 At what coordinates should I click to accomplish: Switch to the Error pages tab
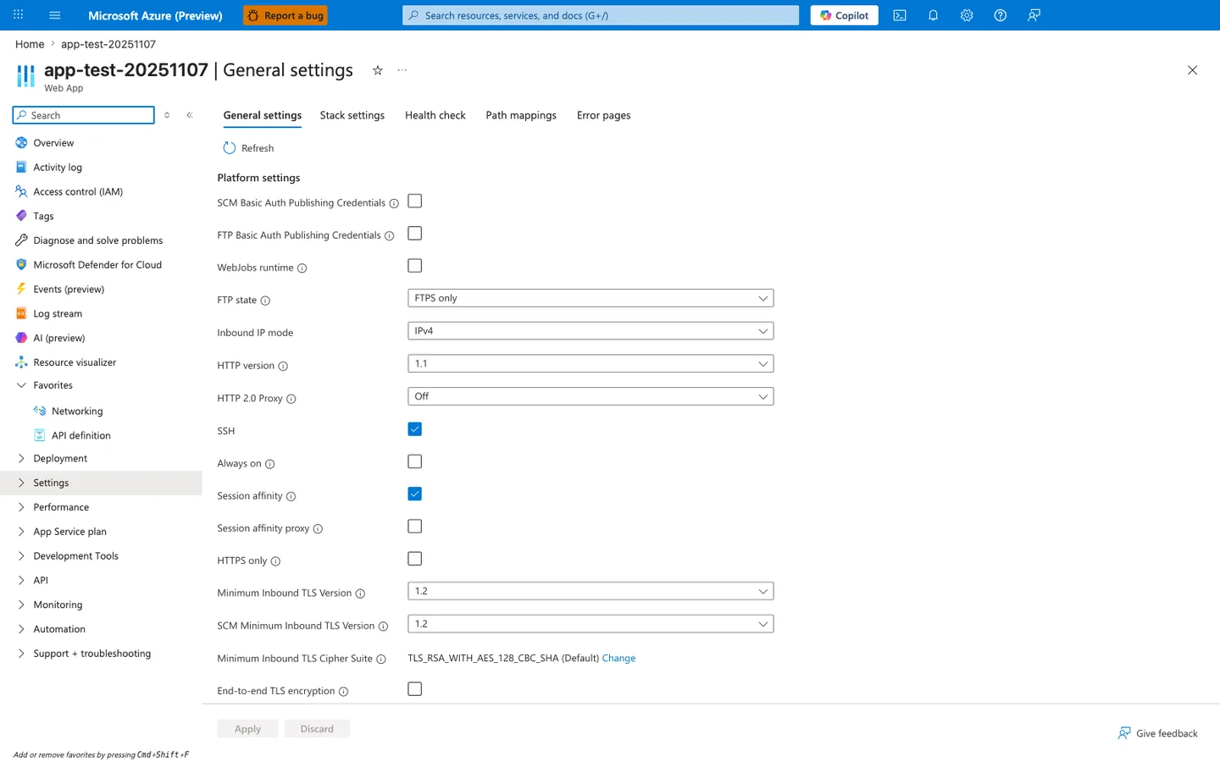tap(604, 115)
